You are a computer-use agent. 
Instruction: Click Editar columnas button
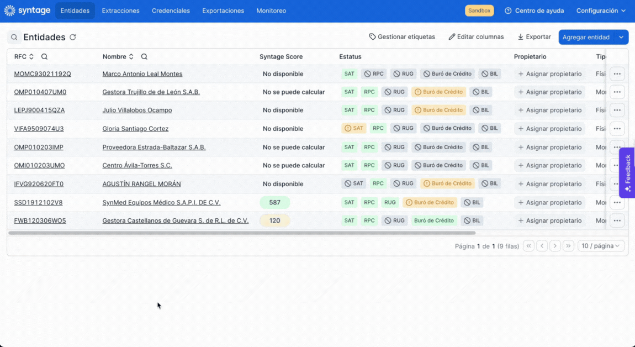point(476,37)
